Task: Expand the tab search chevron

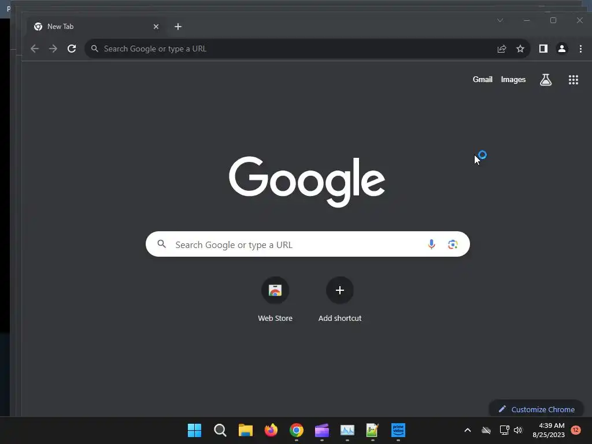Action: 500,20
